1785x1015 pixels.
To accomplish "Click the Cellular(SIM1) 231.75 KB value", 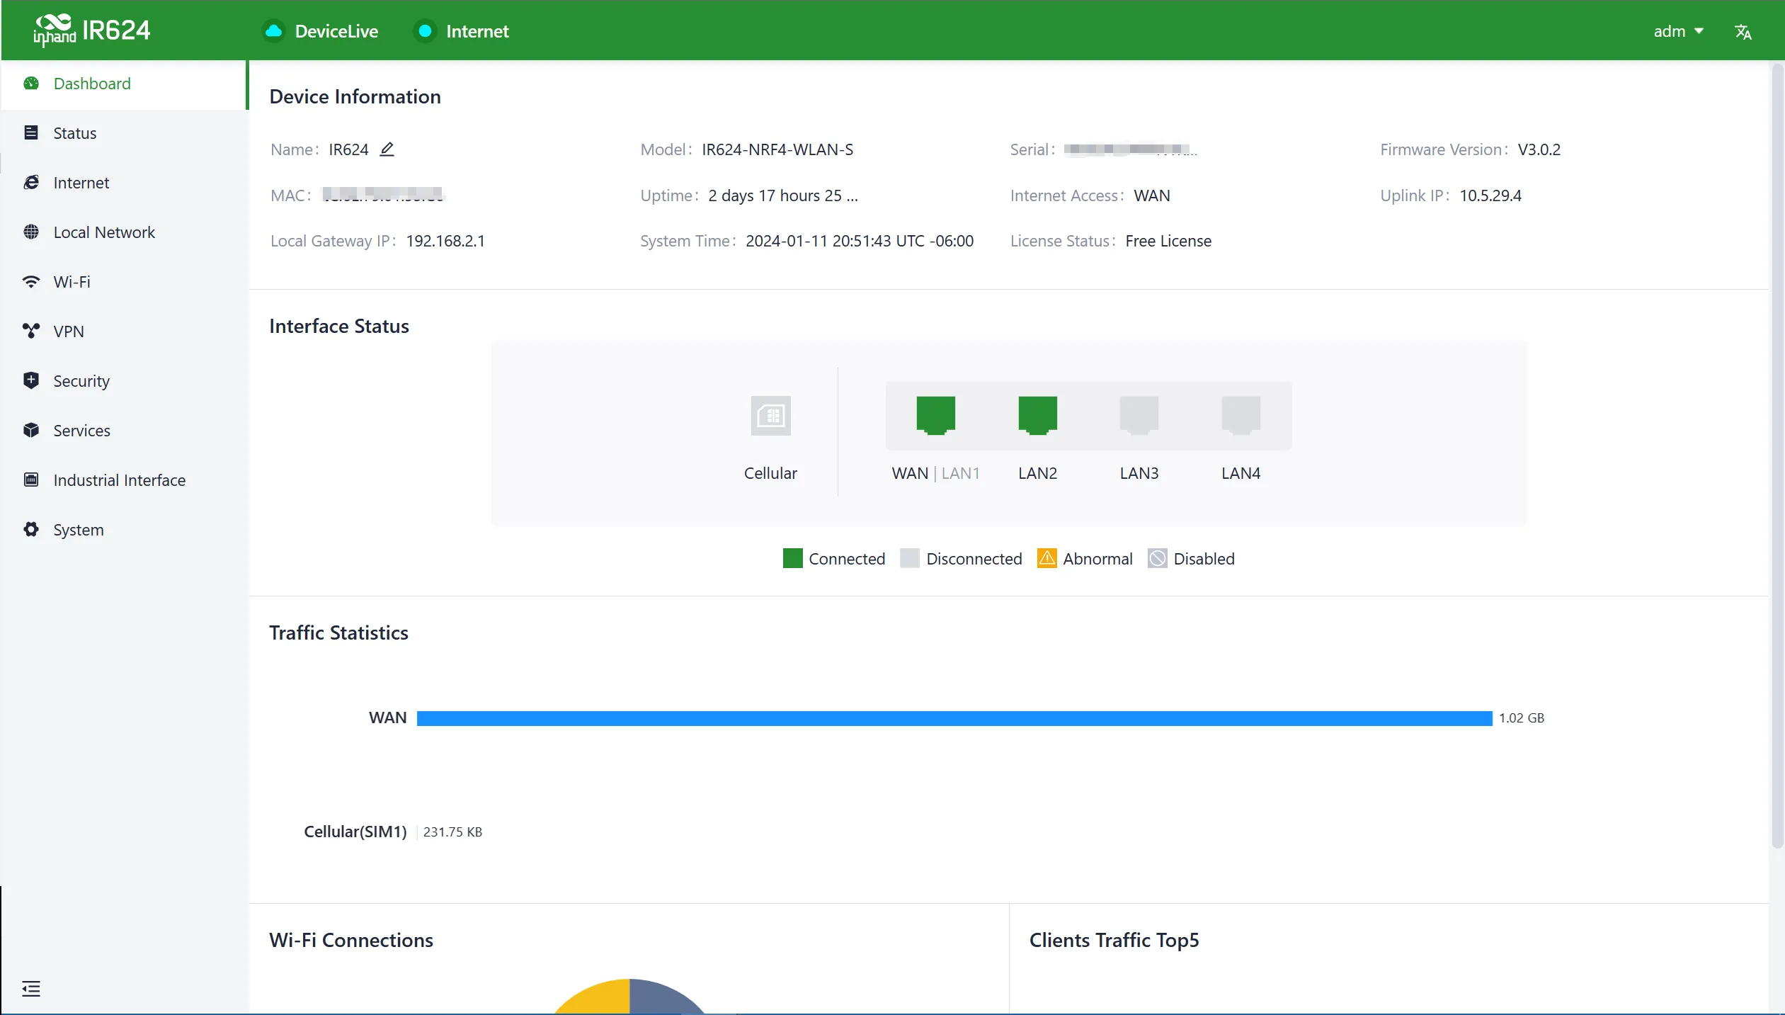I will [x=452, y=832].
